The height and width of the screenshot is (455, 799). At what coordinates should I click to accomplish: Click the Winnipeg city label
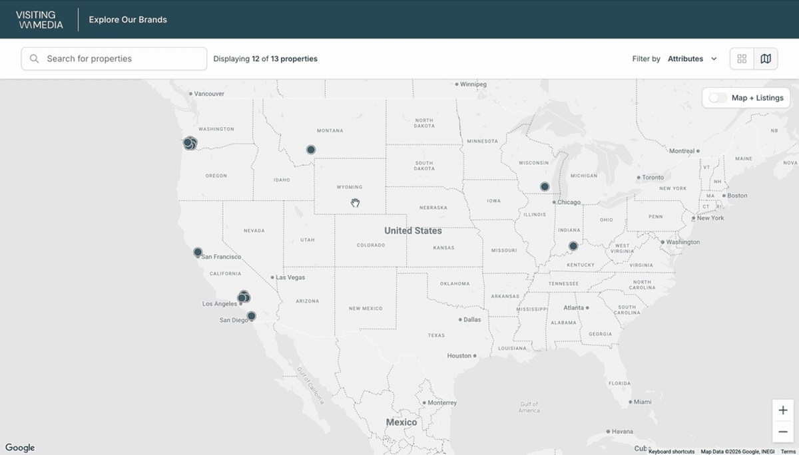pyautogui.click(x=473, y=84)
